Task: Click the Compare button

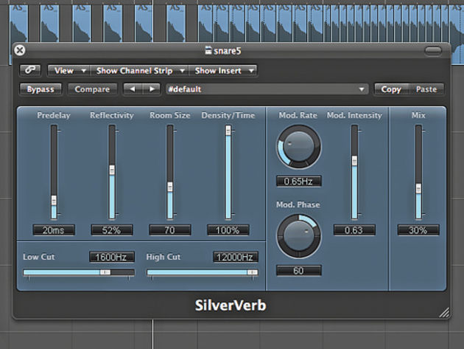Action: [92, 89]
